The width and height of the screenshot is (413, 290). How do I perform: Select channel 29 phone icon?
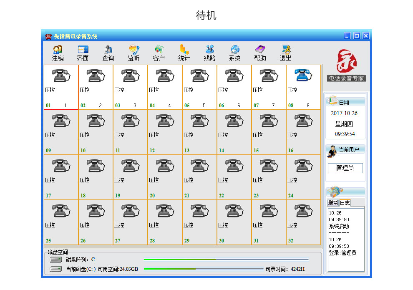pyautogui.click(x=200, y=211)
